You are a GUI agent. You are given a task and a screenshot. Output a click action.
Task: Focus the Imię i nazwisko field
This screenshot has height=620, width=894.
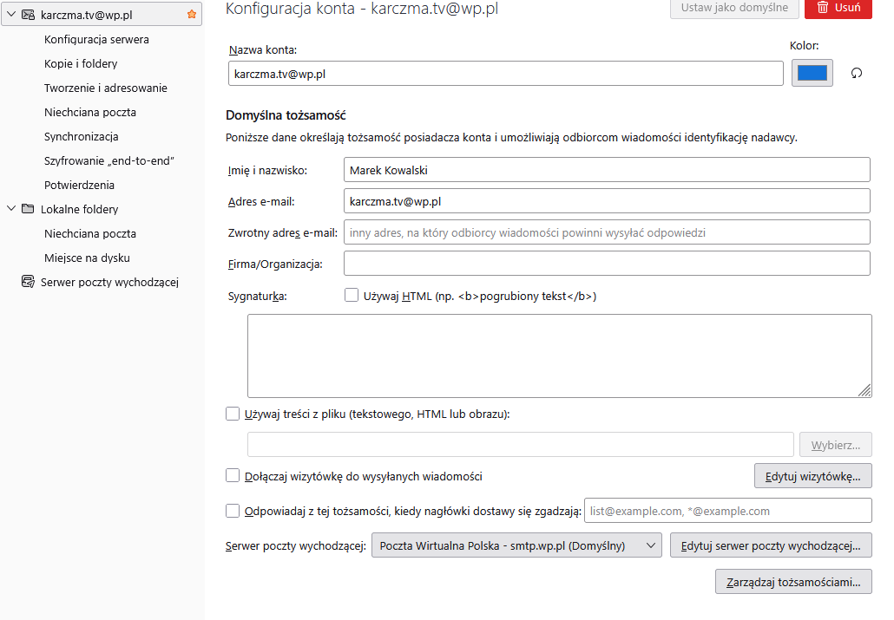pos(608,170)
